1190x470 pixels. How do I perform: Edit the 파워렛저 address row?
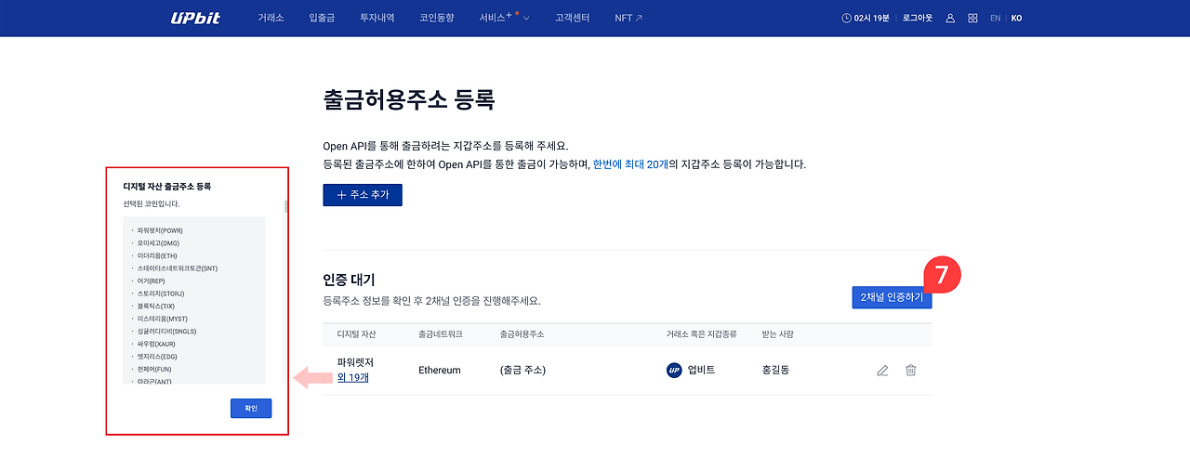point(882,370)
